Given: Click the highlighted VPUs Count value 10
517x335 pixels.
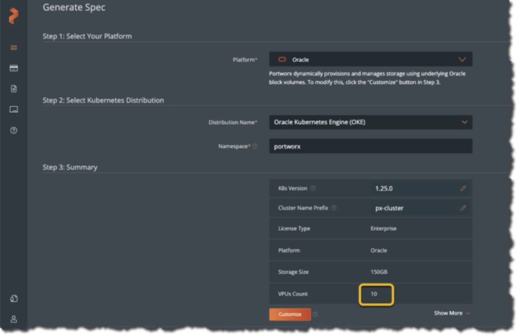Looking at the screenshot, I should pos(376,294).
